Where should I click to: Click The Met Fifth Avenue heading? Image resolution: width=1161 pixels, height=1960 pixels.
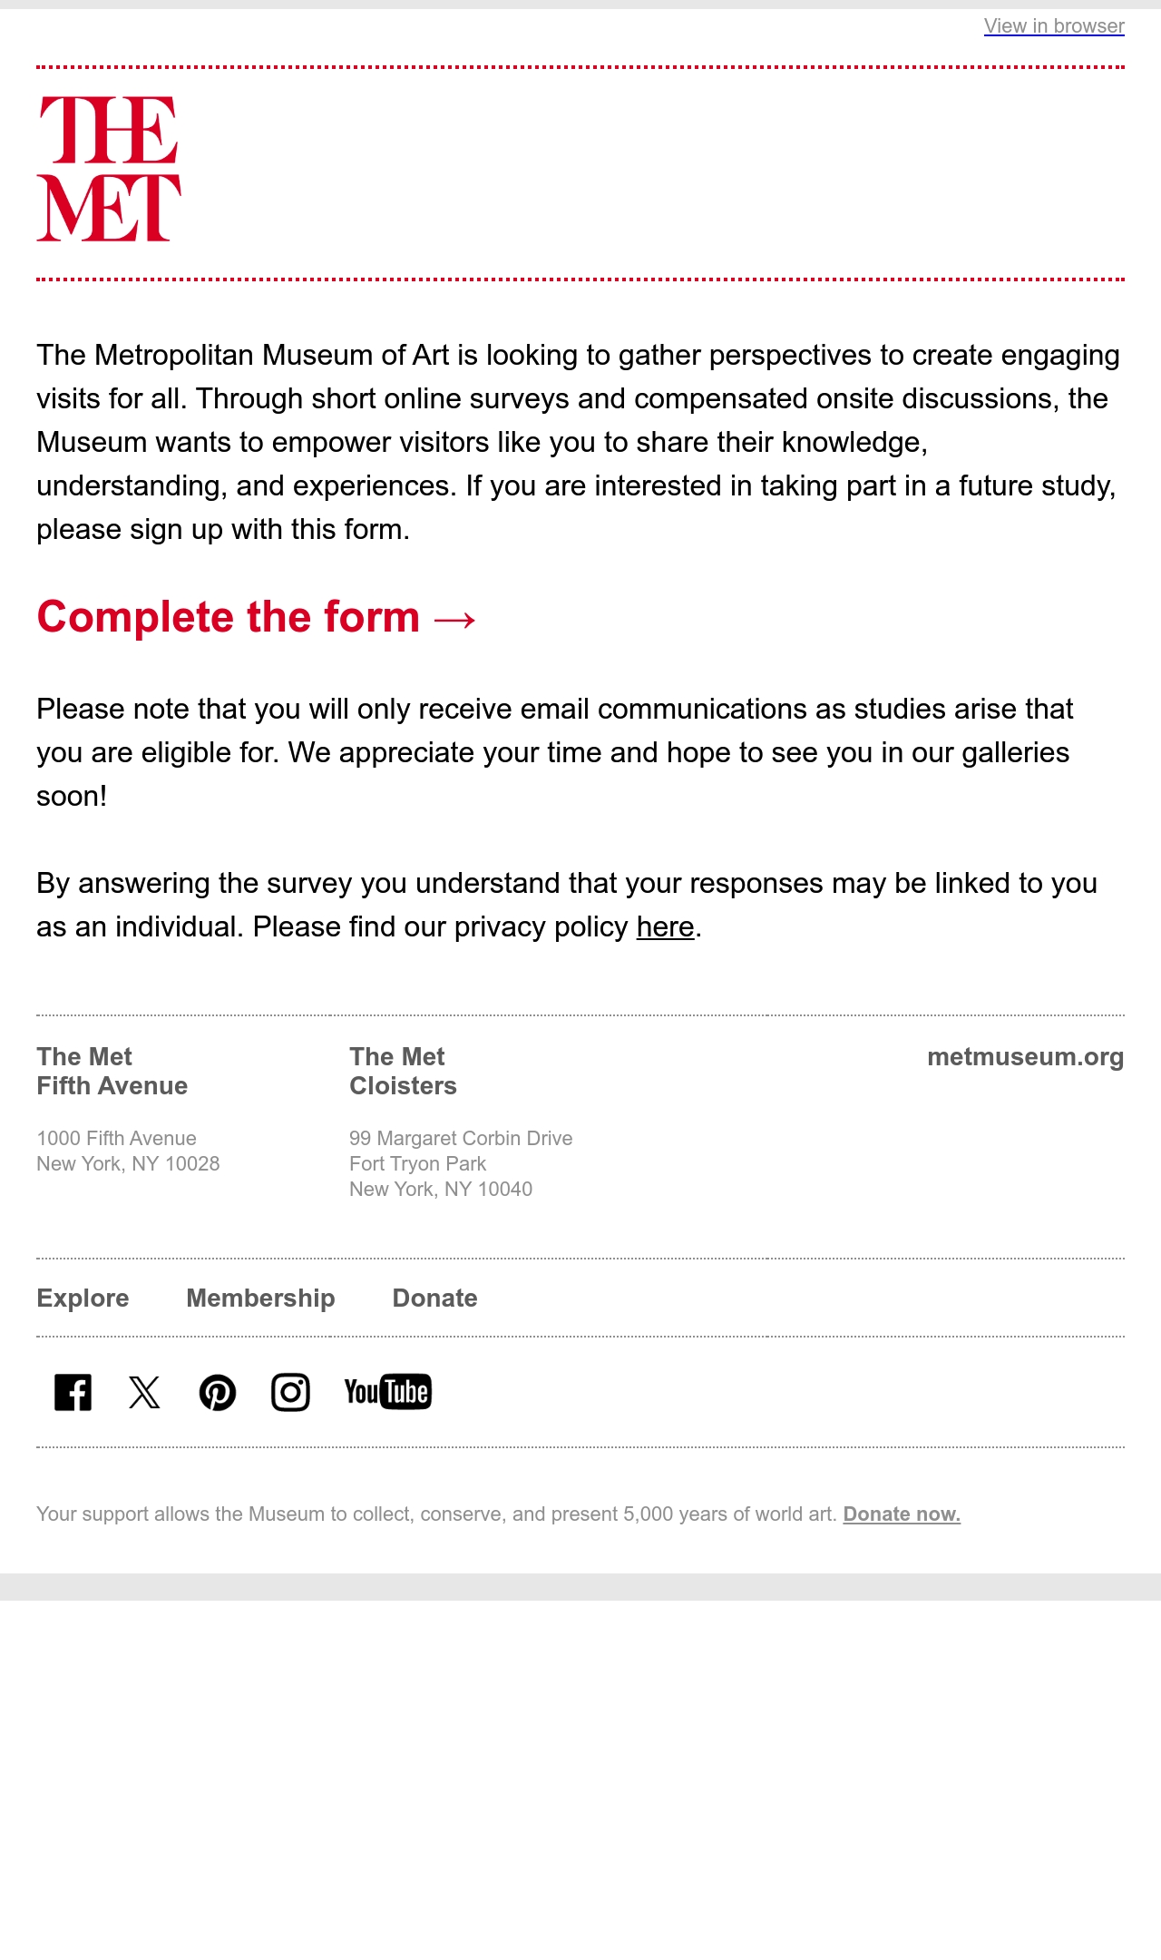point(112,1071)
